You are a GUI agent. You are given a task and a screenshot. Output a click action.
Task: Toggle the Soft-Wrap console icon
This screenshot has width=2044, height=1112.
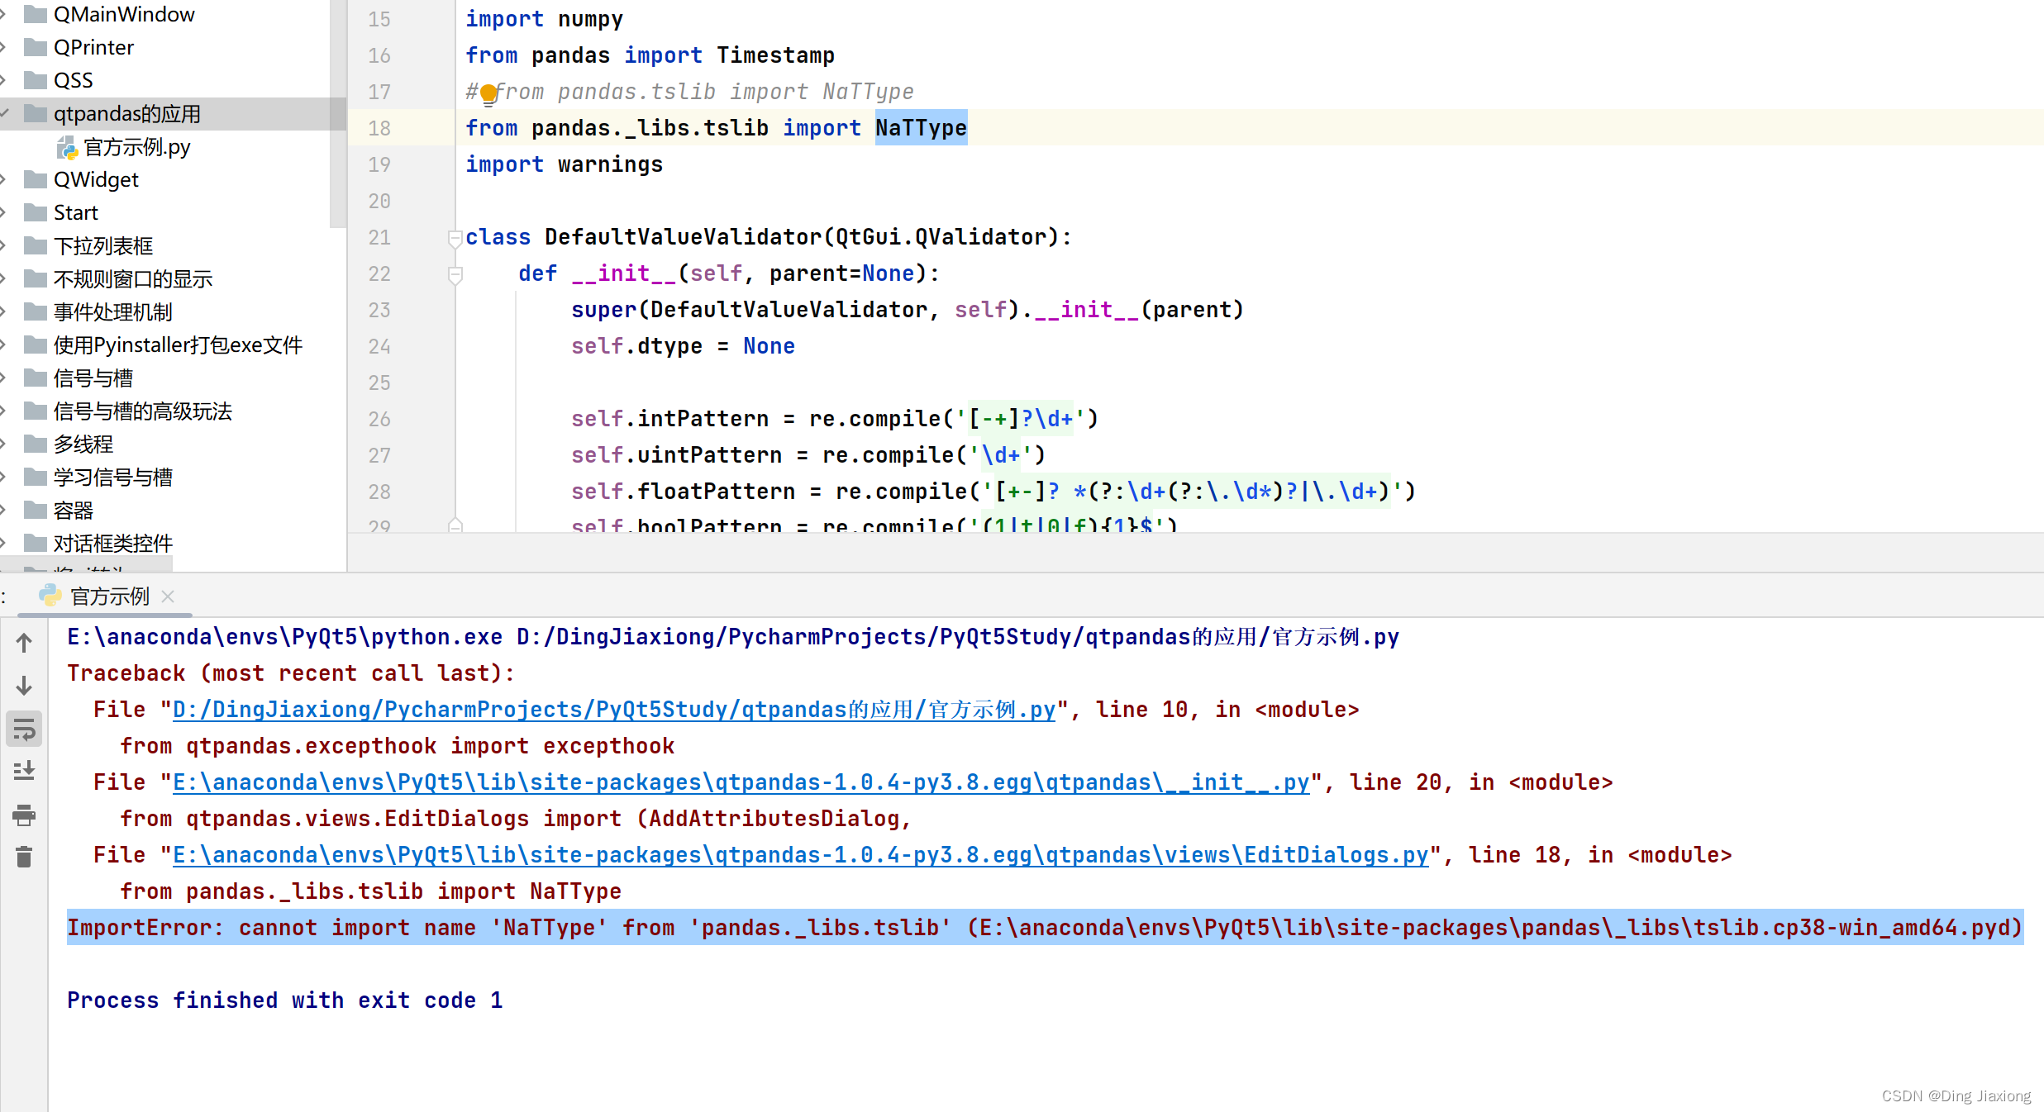(x=24, y=729)
